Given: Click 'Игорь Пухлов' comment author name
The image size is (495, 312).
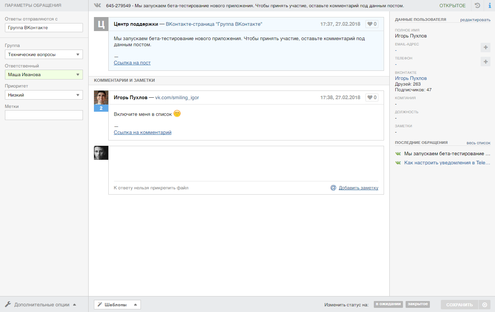Looking at the screenshot, I should [x=131, y=98].
